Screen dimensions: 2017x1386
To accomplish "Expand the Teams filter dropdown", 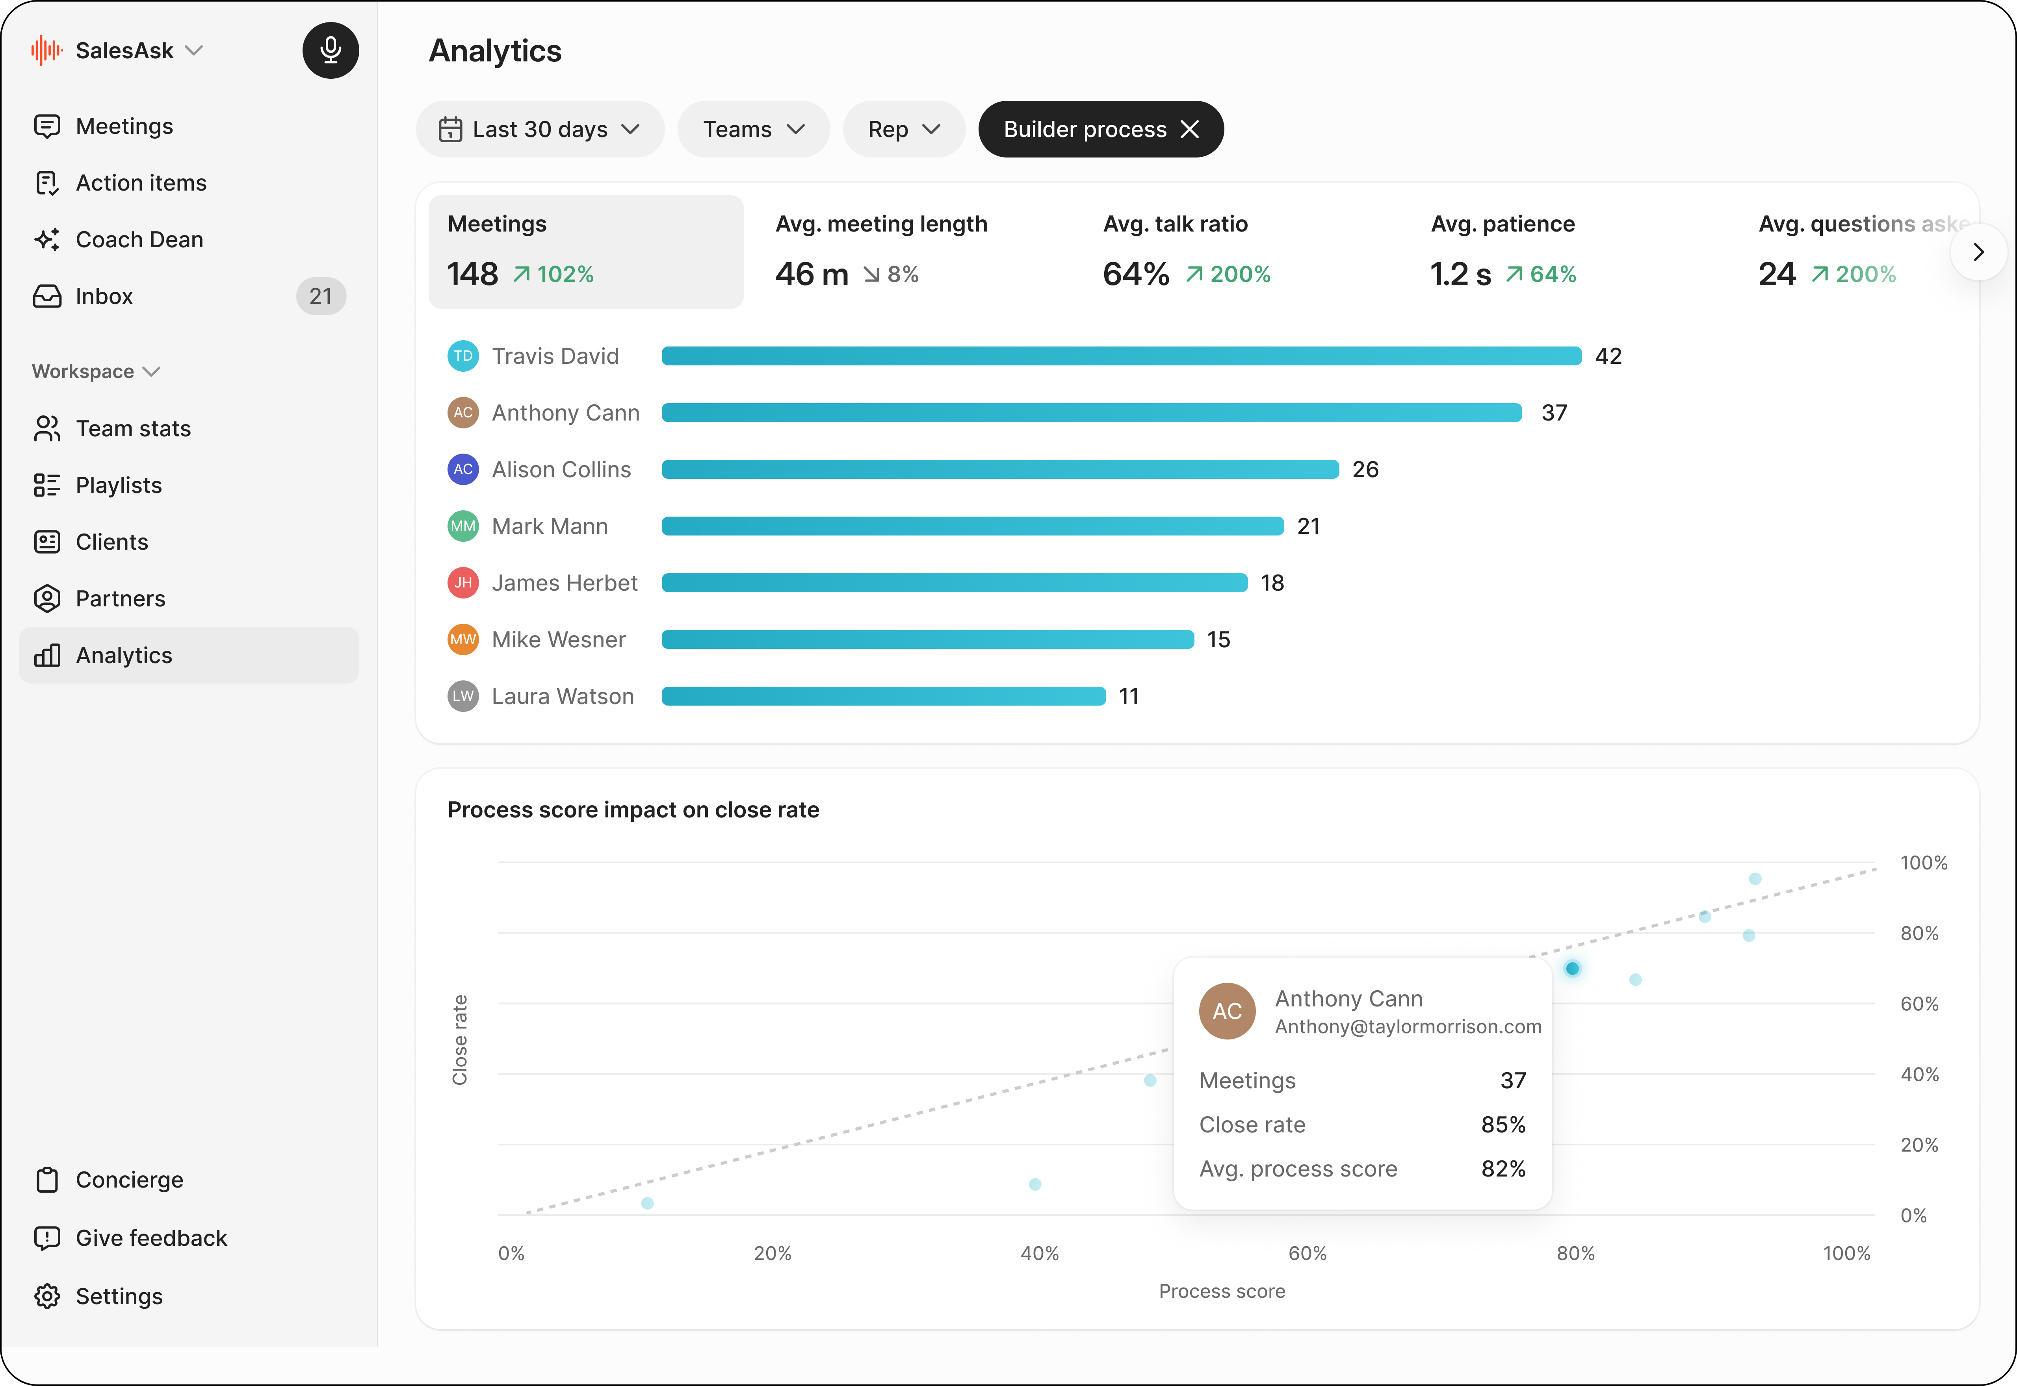I will click(753, 130).
